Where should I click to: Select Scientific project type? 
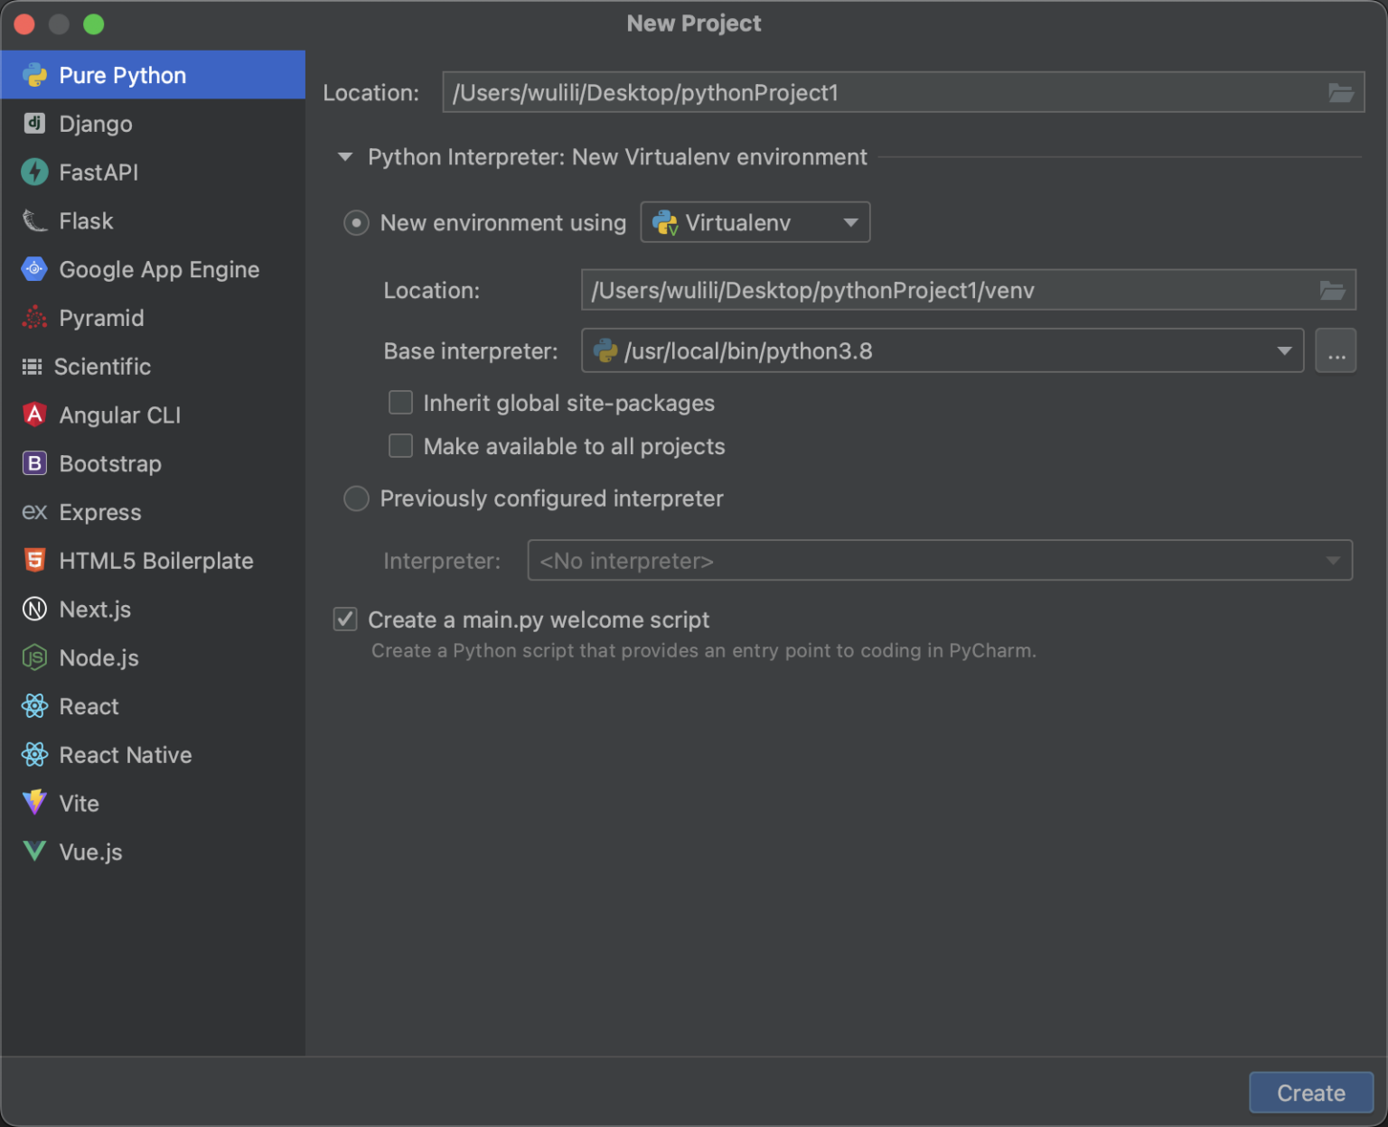tap(102, 367)
